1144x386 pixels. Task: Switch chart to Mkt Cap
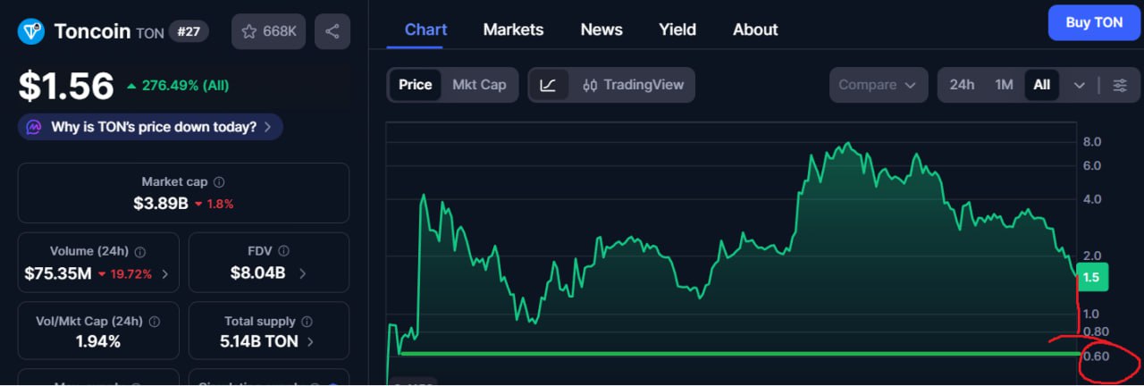click(479, 85)
